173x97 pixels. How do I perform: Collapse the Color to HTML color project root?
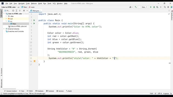pyautogui.click(x=4, y=14)
